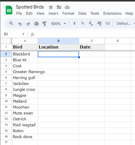Apply the percent format

83,23
